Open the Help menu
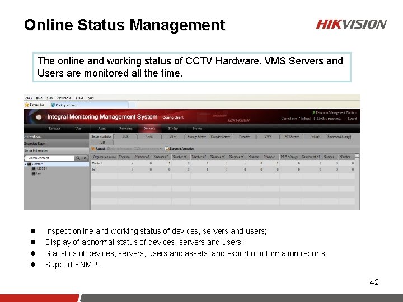 (x=91, y=98)
